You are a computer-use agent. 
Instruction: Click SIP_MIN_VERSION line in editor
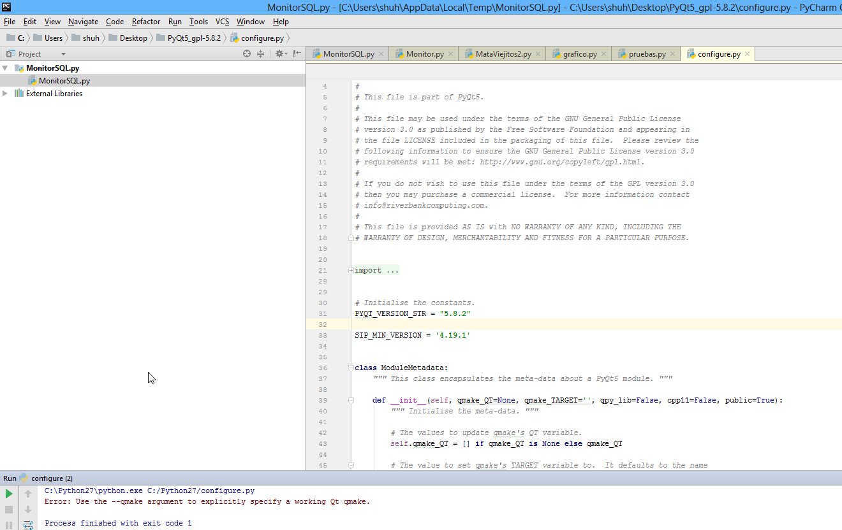[x=412, y=336]
